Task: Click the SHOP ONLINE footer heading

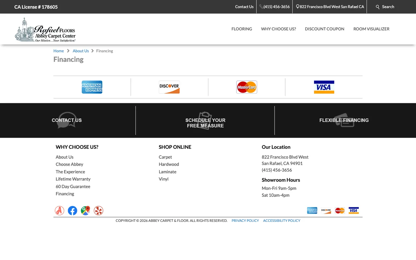Action: point(175,147)
